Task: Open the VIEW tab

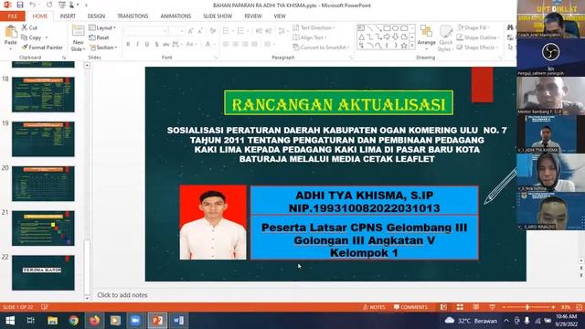Action: click(x=280, y=16)
